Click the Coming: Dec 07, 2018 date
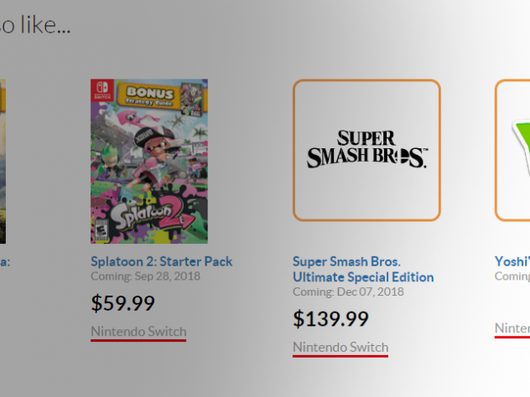Viewport: 530px width, 397px height. 349,292
